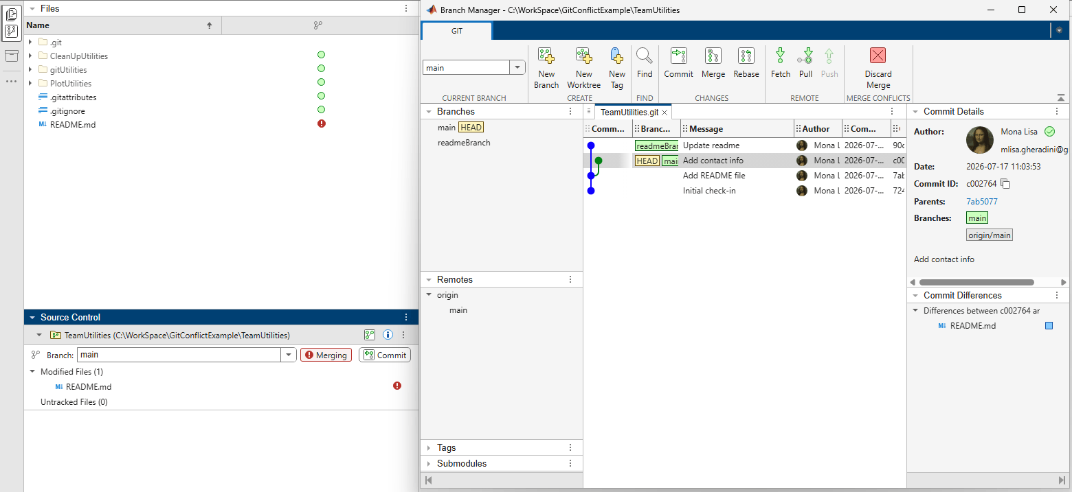Image resolution: width=1072 pixels, height=492 pixels.
Task: Open parent commit 7ab5077 link
Action: click(982, 202)
